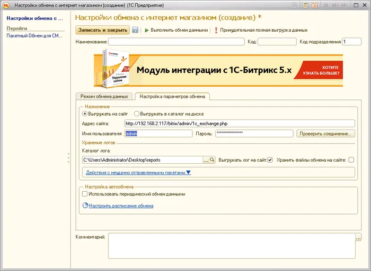
Task: Select 'Выгружать в каталог на диске' option
Action: [x=137, y=114]
